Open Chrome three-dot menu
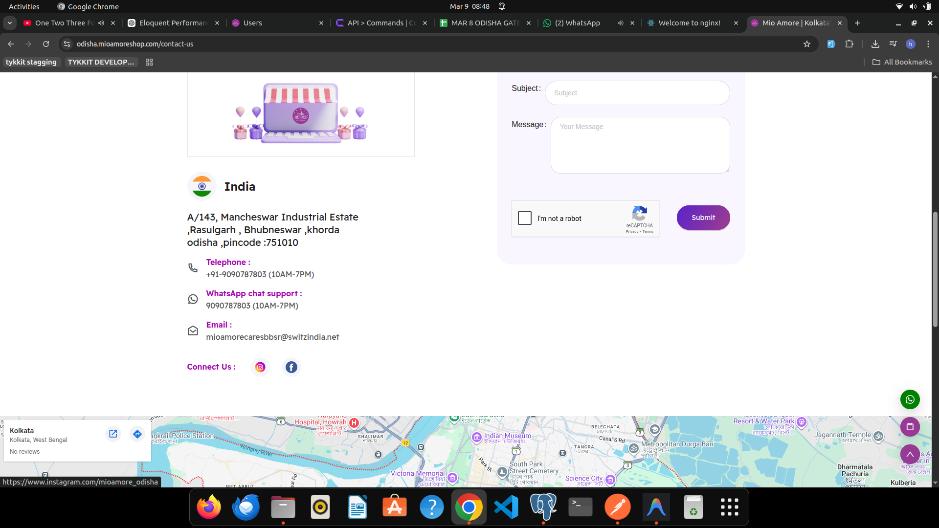Image resolution: width=939 pixels, height=528 pixels. click(x=928, y=44)
